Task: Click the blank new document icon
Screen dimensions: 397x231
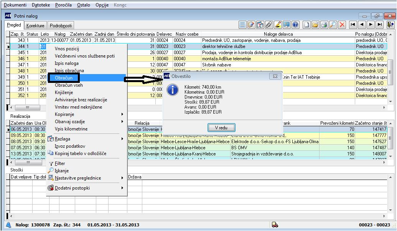Action: tap(306, 25)
